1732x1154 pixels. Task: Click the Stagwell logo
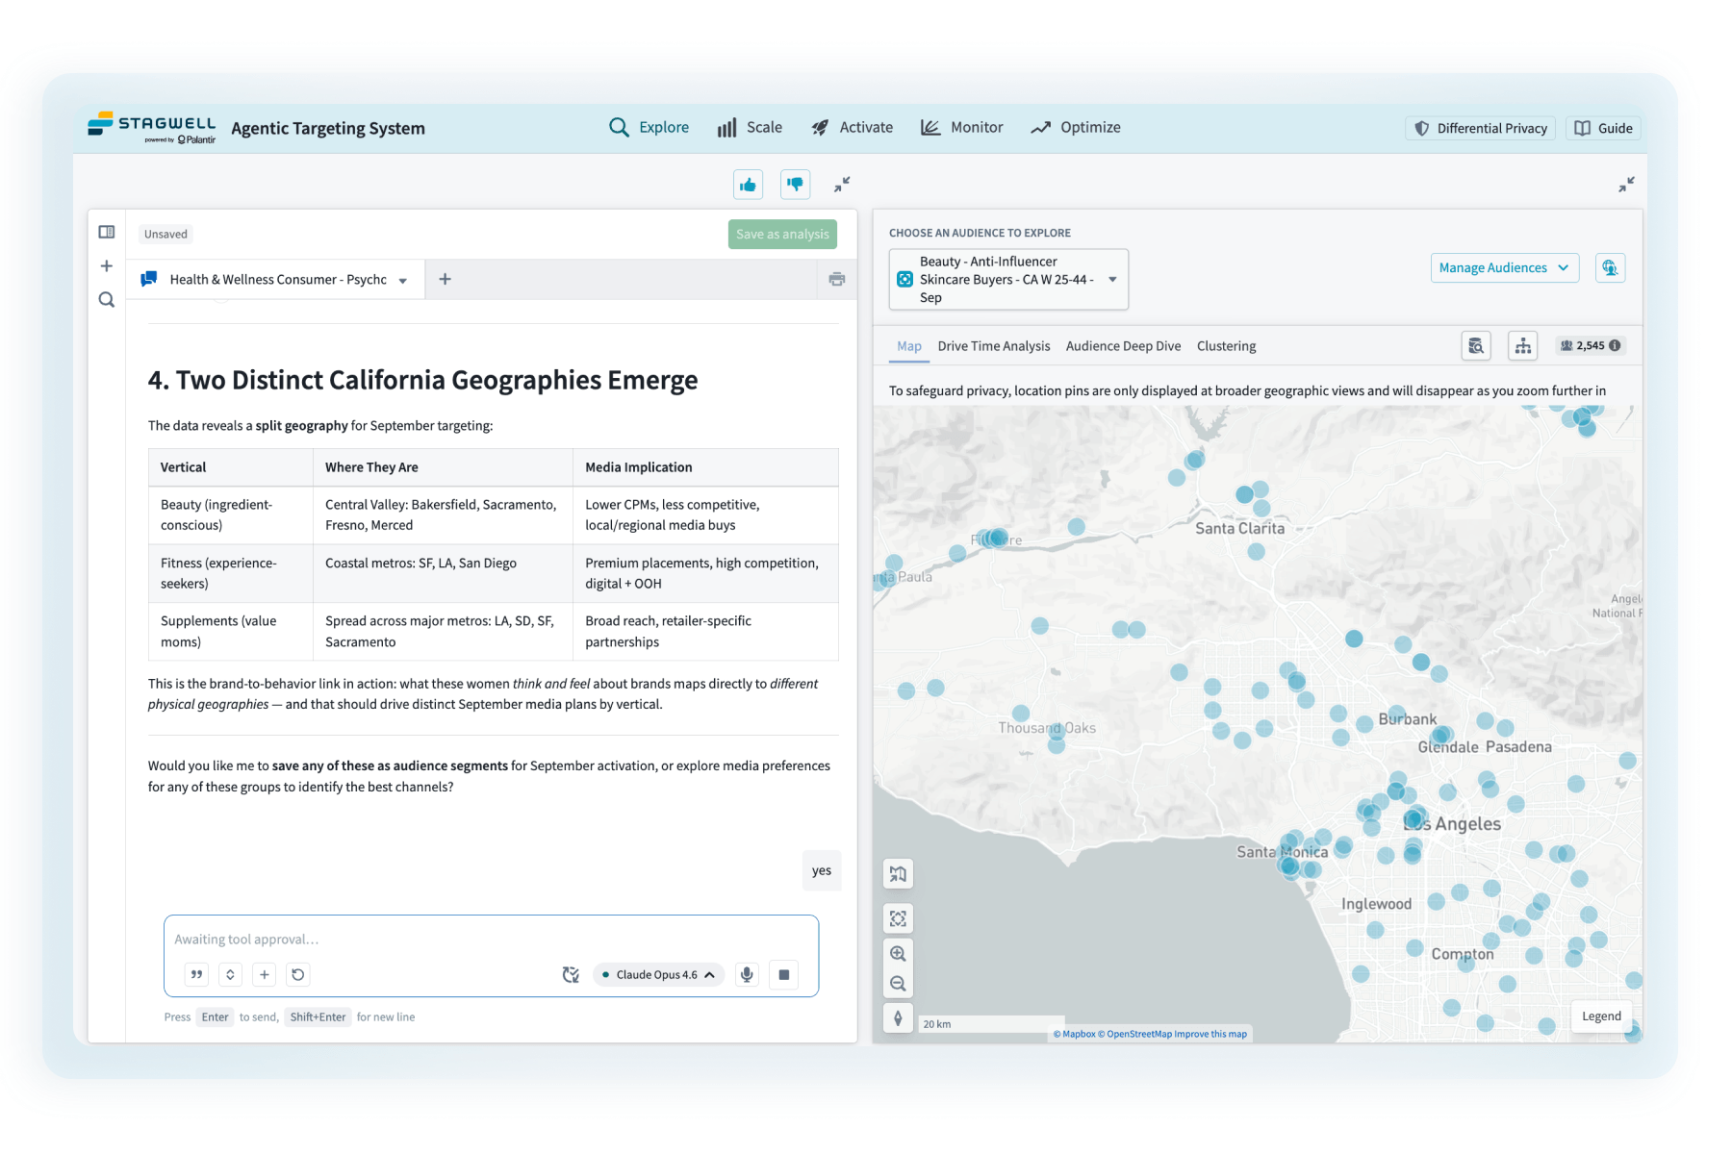pos(152,128)
